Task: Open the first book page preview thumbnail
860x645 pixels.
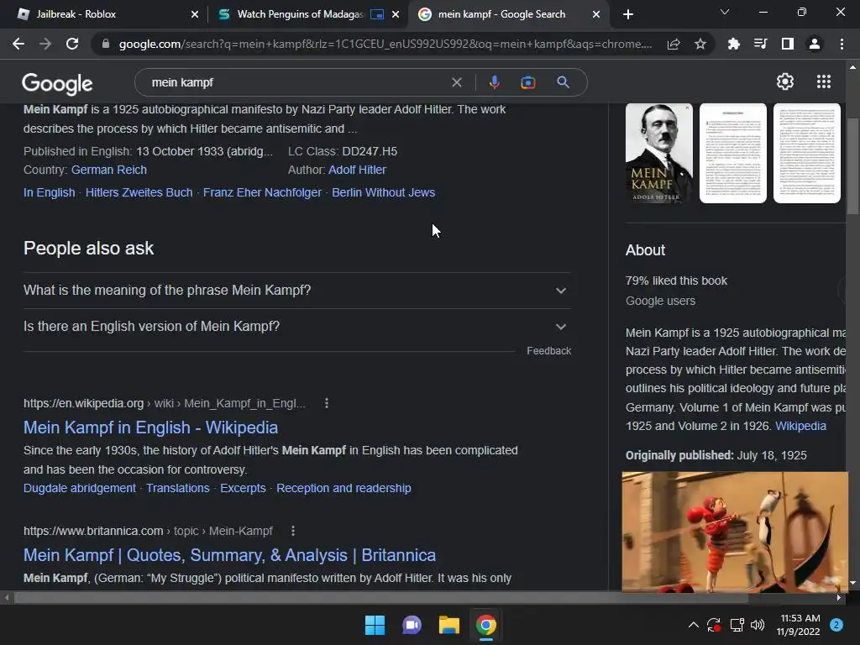Action: click(x=732, y=153)
